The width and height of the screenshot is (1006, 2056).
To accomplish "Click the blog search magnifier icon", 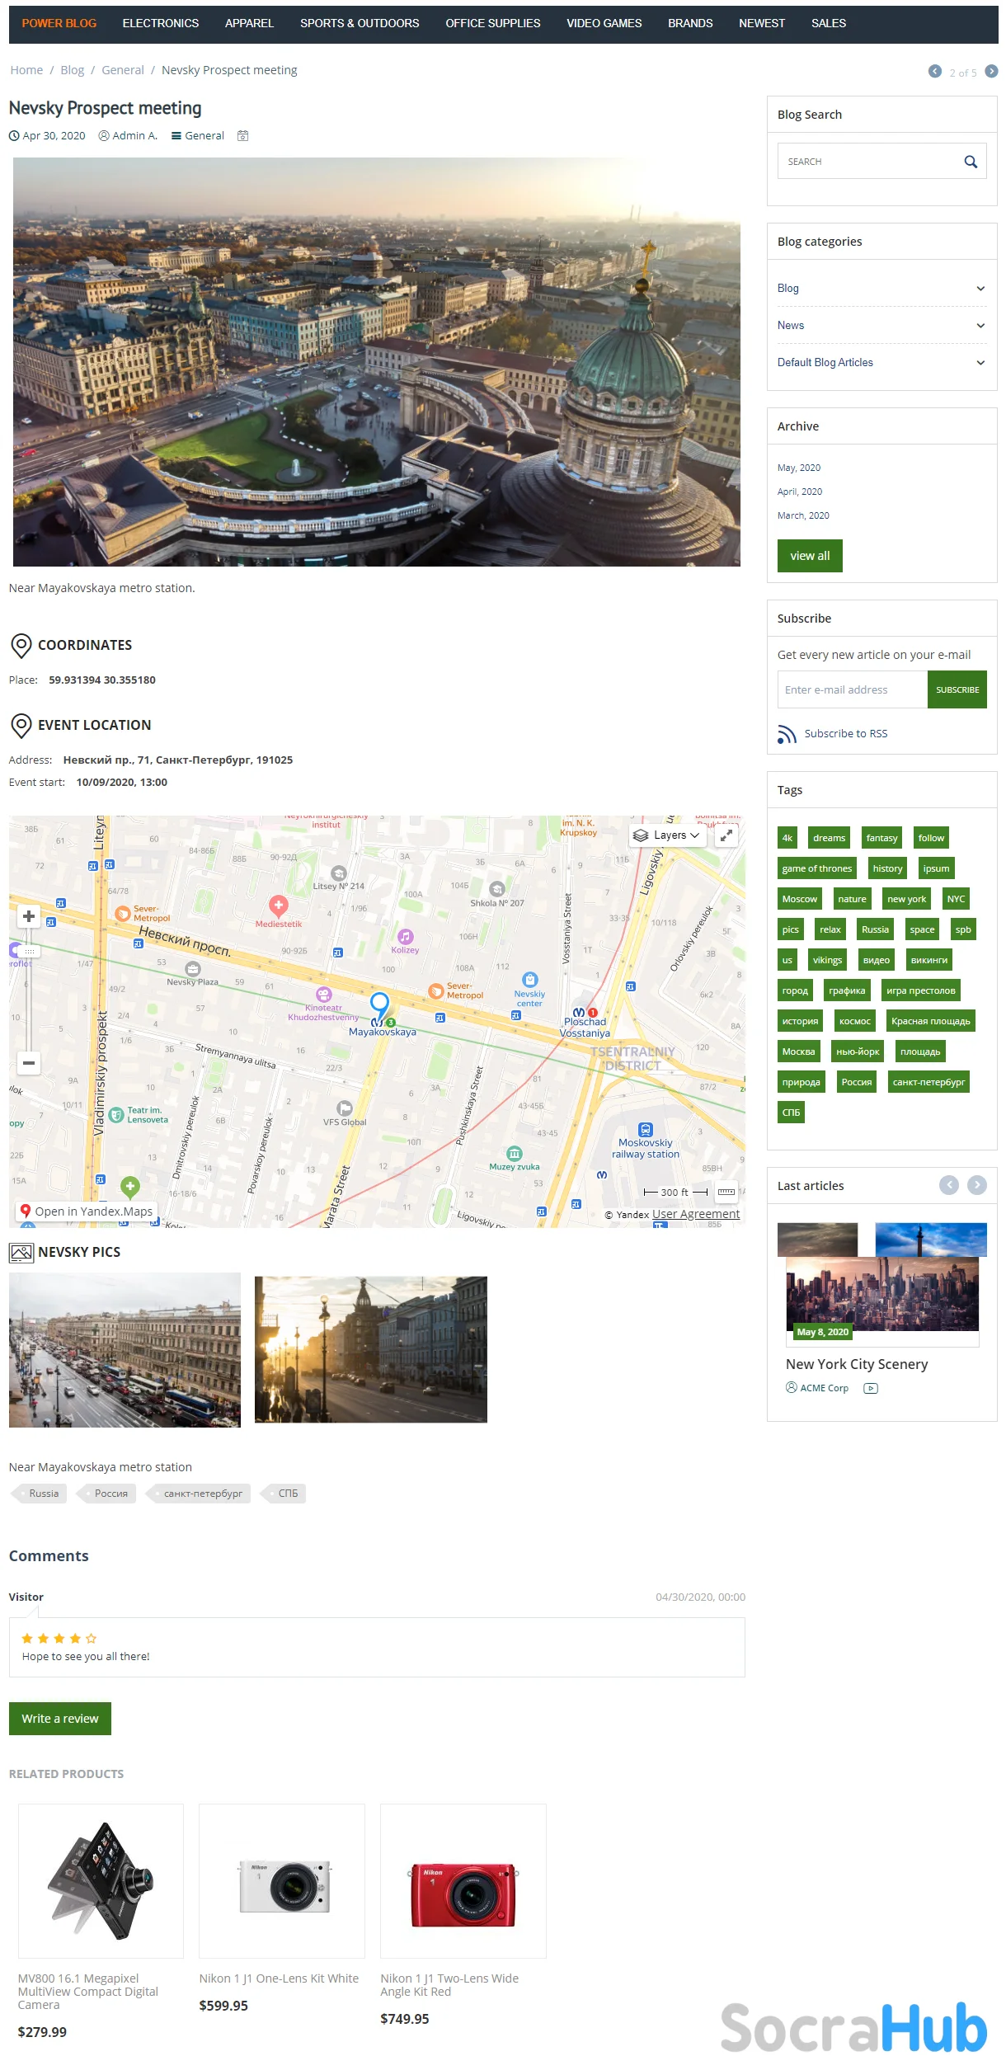I will [x=971, y=162].
